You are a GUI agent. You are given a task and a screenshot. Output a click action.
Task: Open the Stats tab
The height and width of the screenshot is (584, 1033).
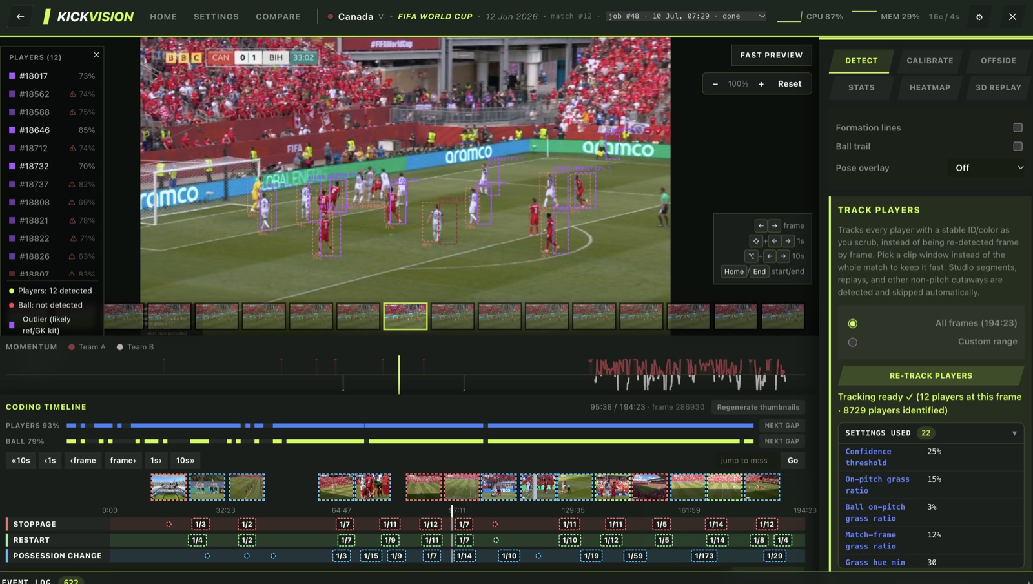[861, 88]
